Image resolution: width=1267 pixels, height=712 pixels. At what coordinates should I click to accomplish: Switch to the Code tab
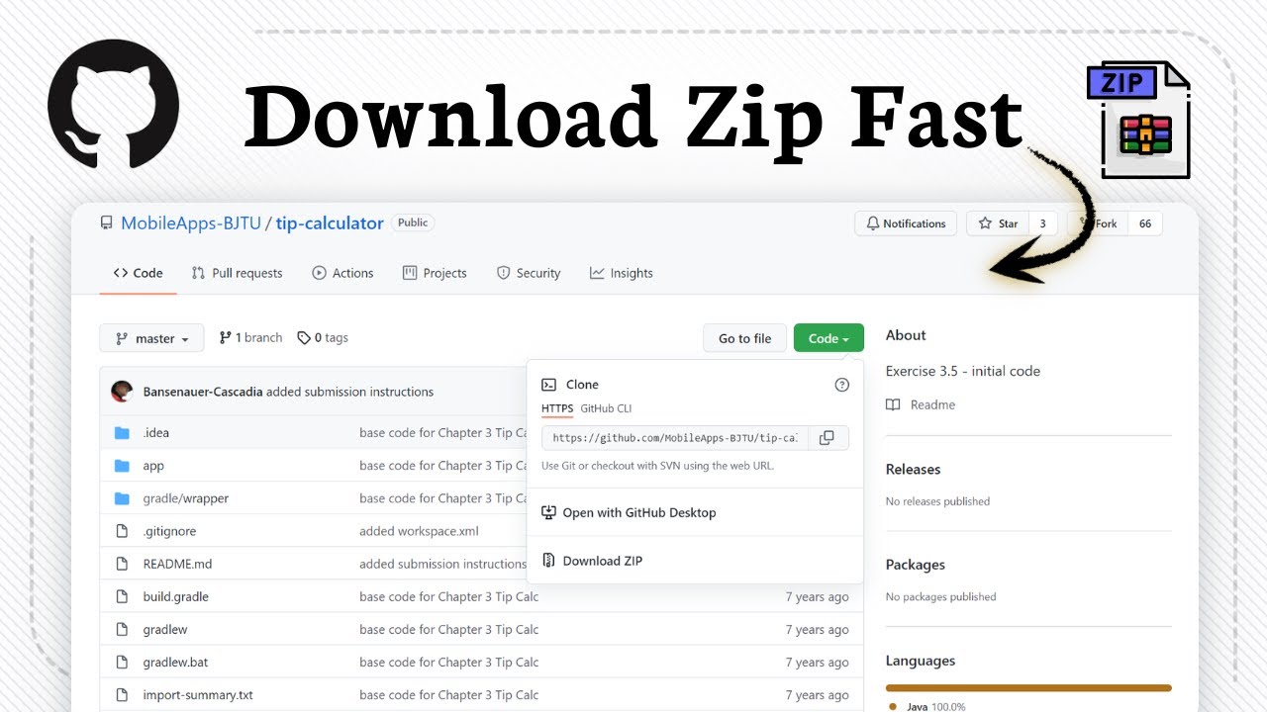138,273
